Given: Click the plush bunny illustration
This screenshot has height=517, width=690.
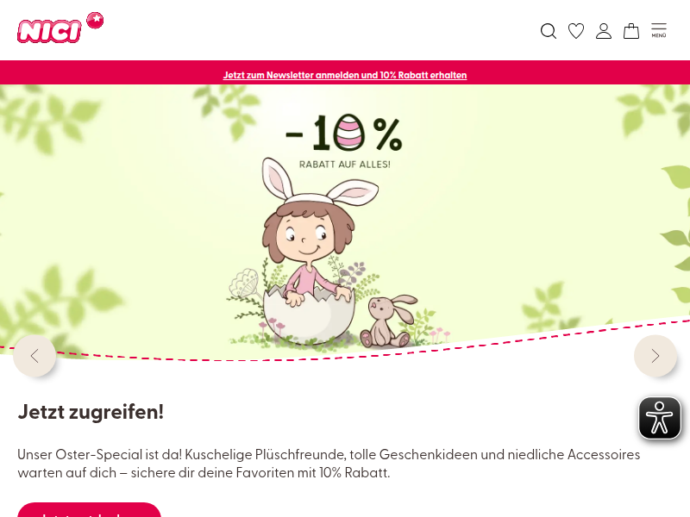Looking at the screenshot, I should pyautogui.click(x=389, y=321).
